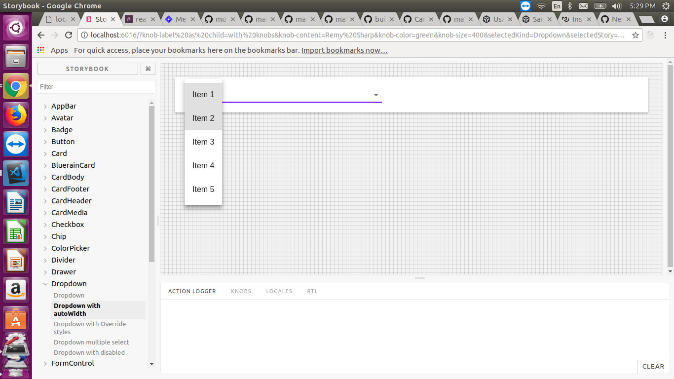Follow the Import bookmarks now link

(344, 50)
